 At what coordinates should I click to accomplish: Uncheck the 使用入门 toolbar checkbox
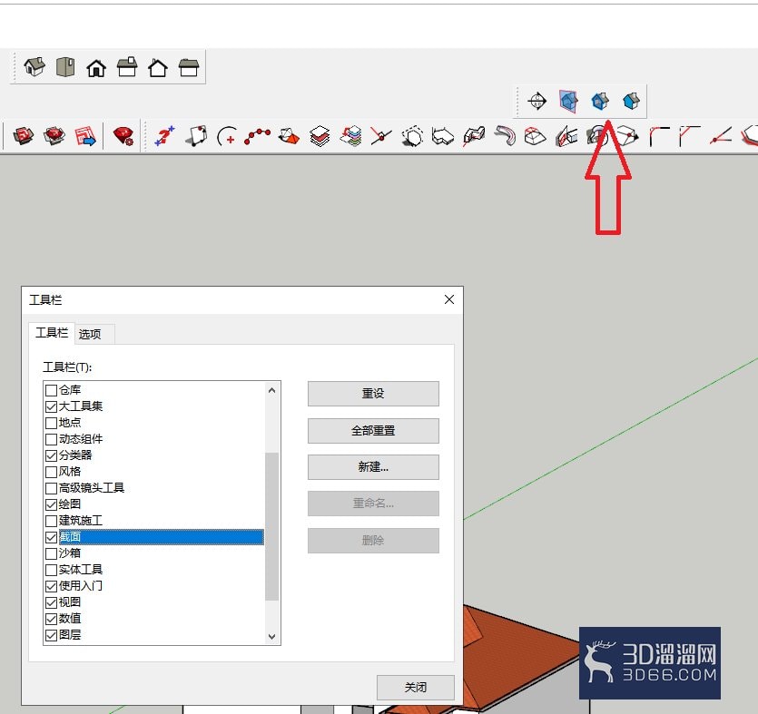pos(51,586)
